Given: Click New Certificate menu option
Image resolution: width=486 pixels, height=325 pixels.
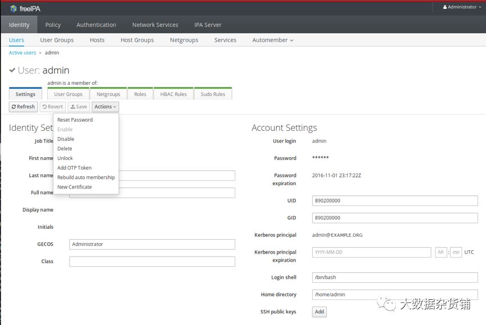Looking at the screenshot, I should [x=74, y=187].
